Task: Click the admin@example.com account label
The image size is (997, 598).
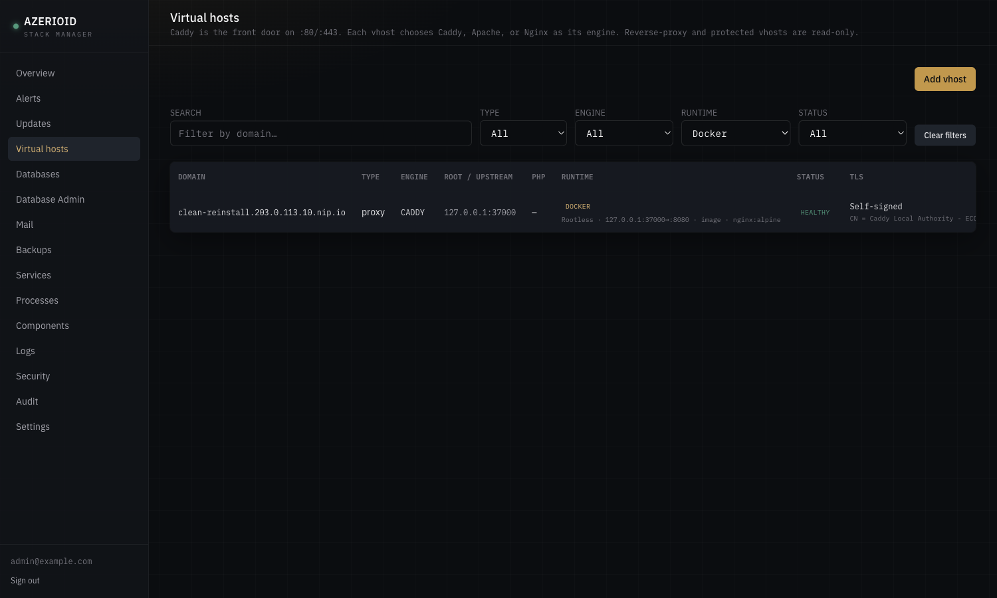Action: (x=51, y=561)
